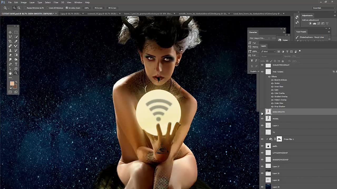Viewport: 337px width, 189px height.
Task: Reset default foreground and background colors
Action: pyautogui.click(x=11, y=88)
